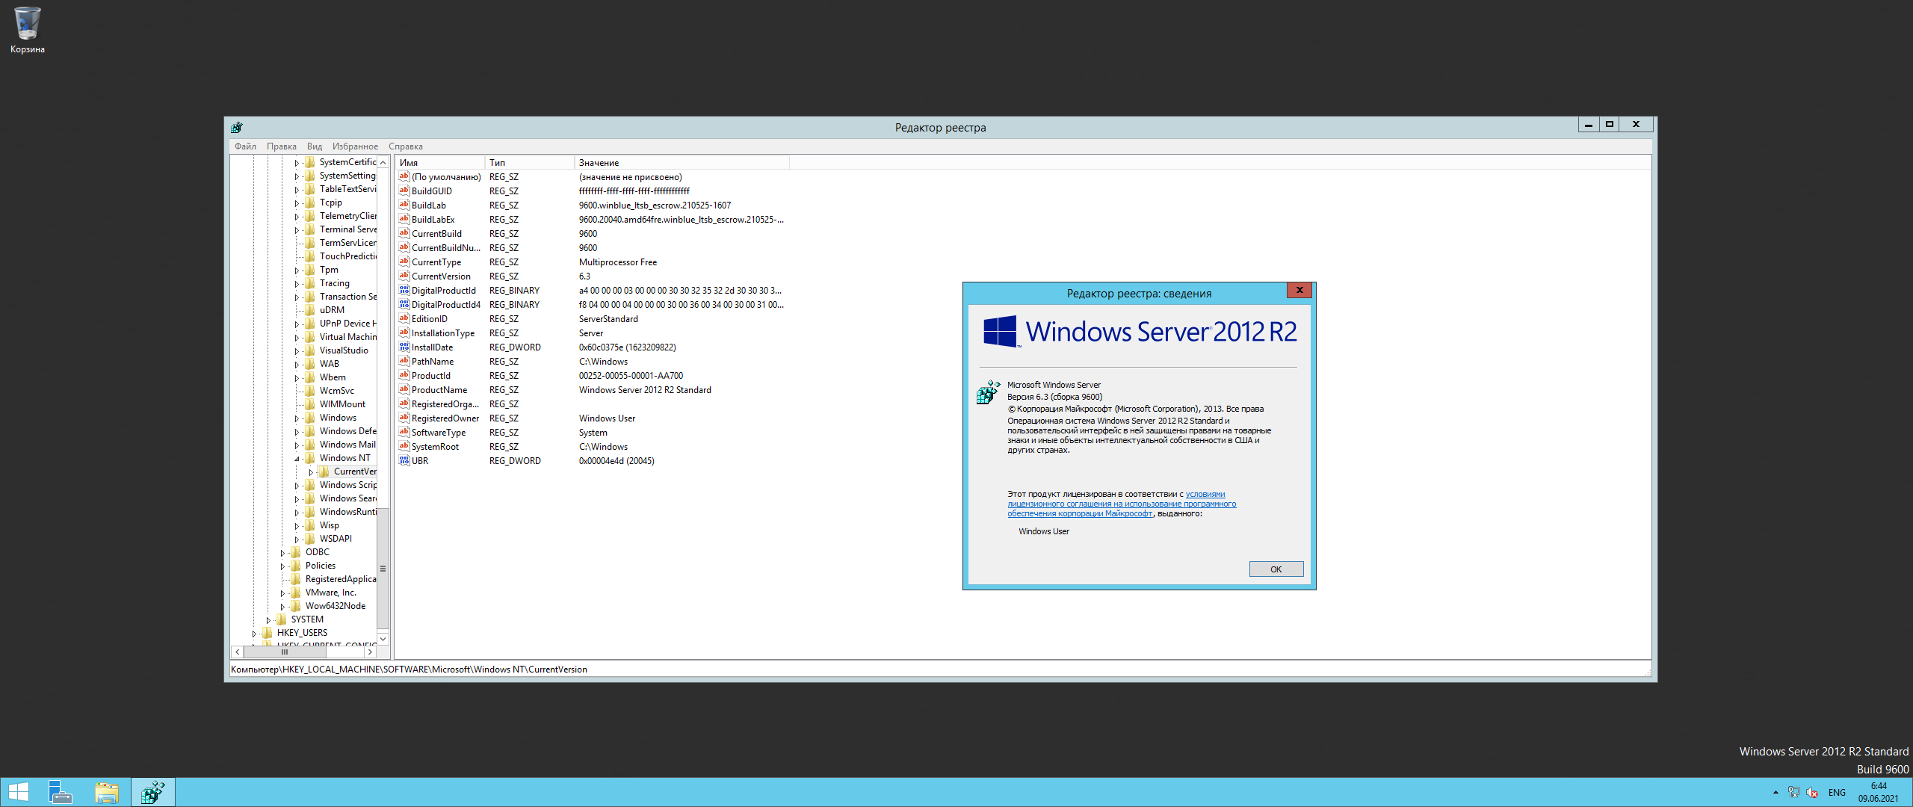Click tree horizontal scroll left arrow
Viewport: 1913px width, 807px height.
[x=238, y=652]
